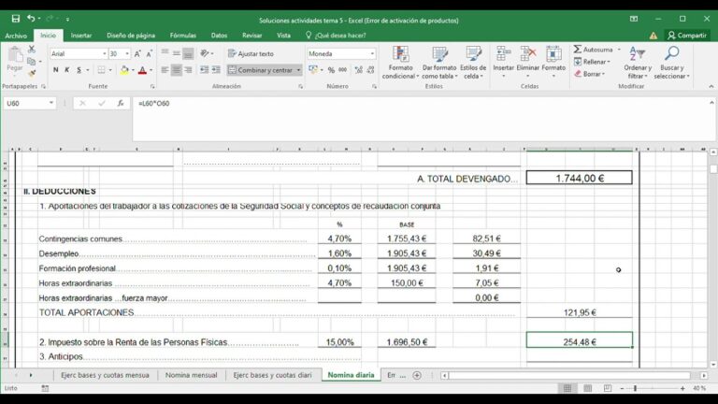718x404 pixels.
Task: Click Buscar y seleccionar magnifier icon
Action: pyautogui.click(x=671, y=54)
